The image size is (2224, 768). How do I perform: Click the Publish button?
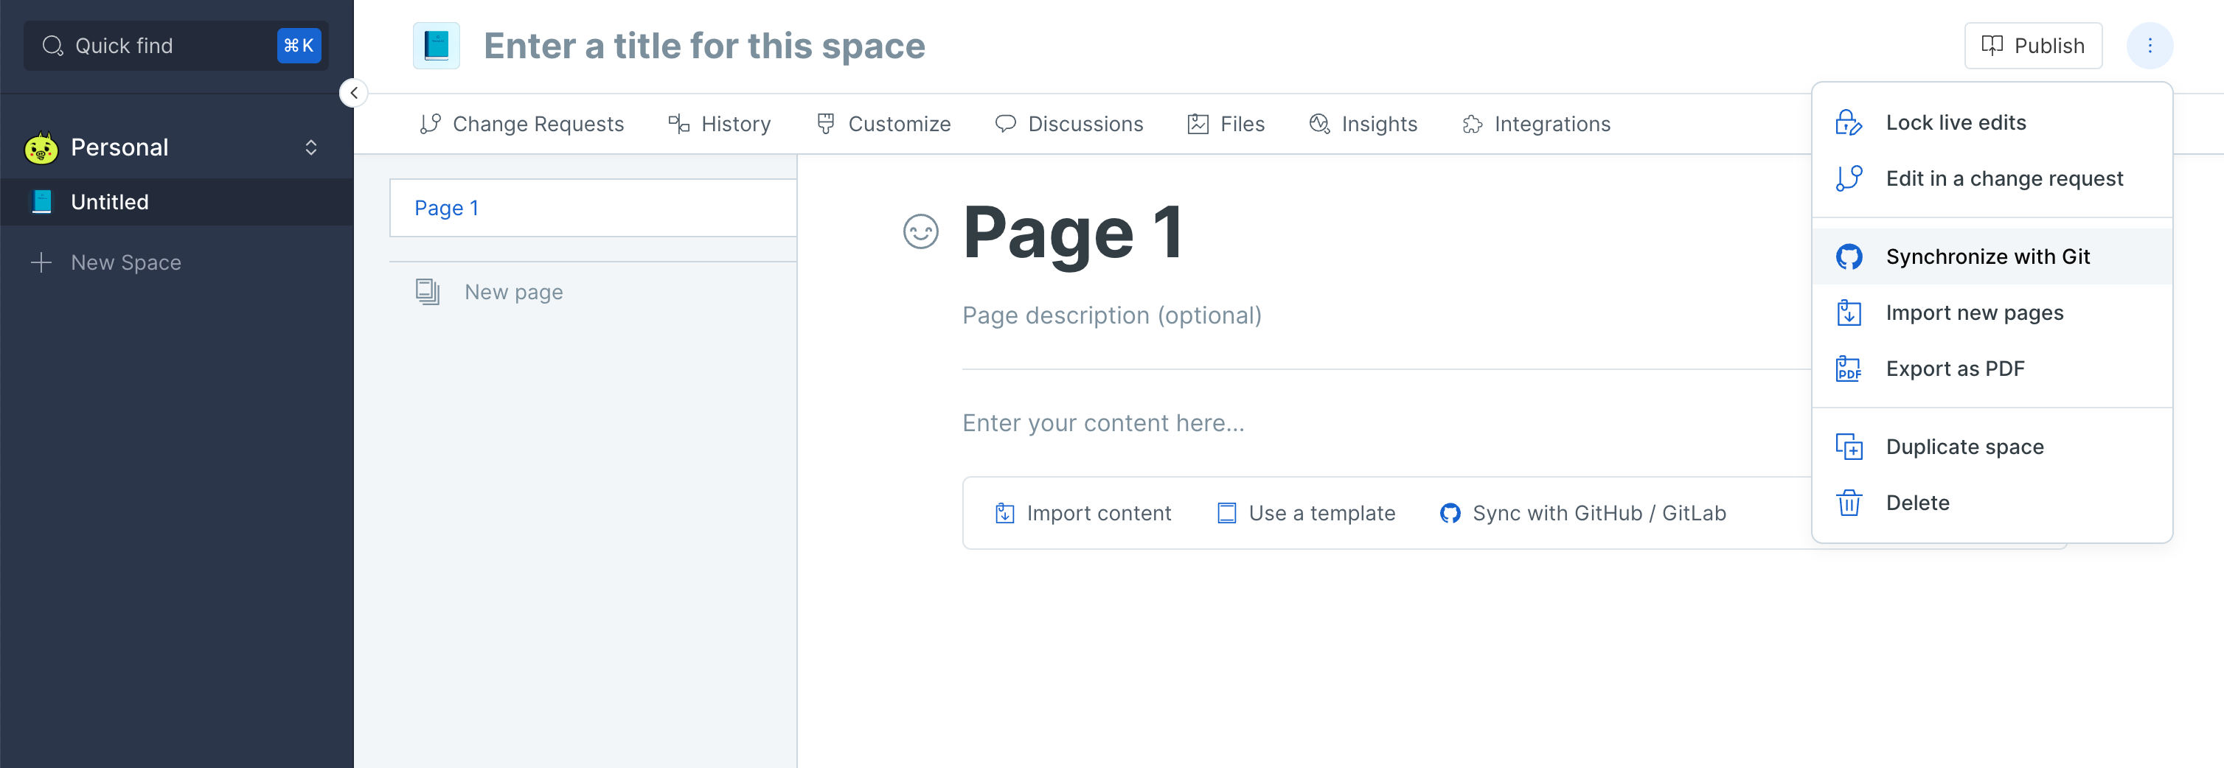coord(2033,46)
